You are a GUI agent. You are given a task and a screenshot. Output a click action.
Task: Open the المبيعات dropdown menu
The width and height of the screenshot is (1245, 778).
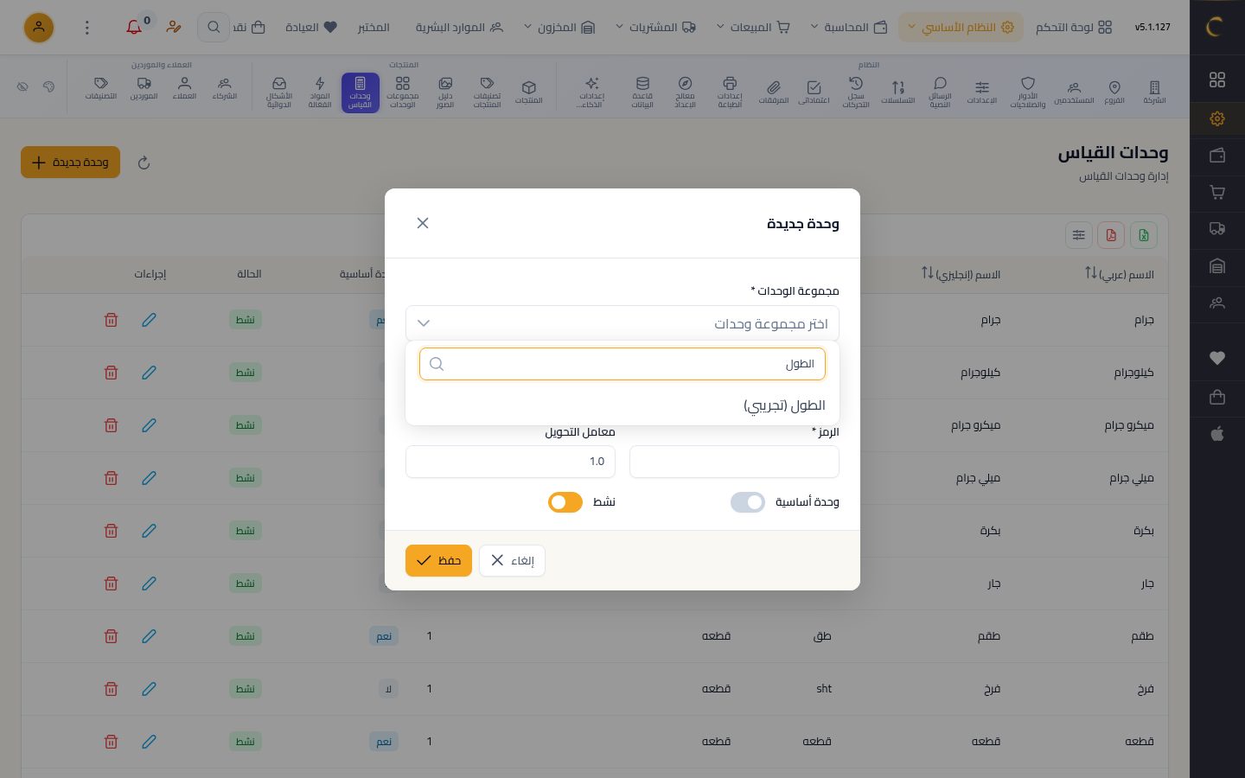tap(753, 27)
